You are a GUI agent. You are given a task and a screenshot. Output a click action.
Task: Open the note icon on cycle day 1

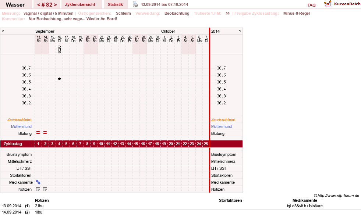tap(38, 189)
